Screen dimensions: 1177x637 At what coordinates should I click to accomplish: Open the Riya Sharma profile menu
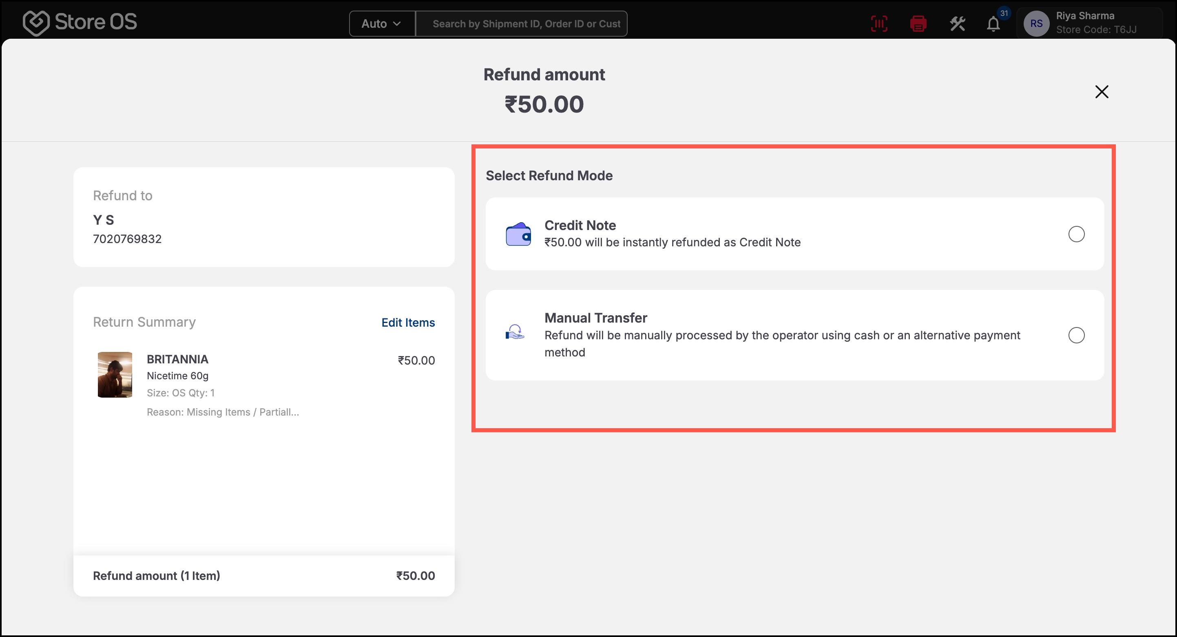(x=1089, y=23)
